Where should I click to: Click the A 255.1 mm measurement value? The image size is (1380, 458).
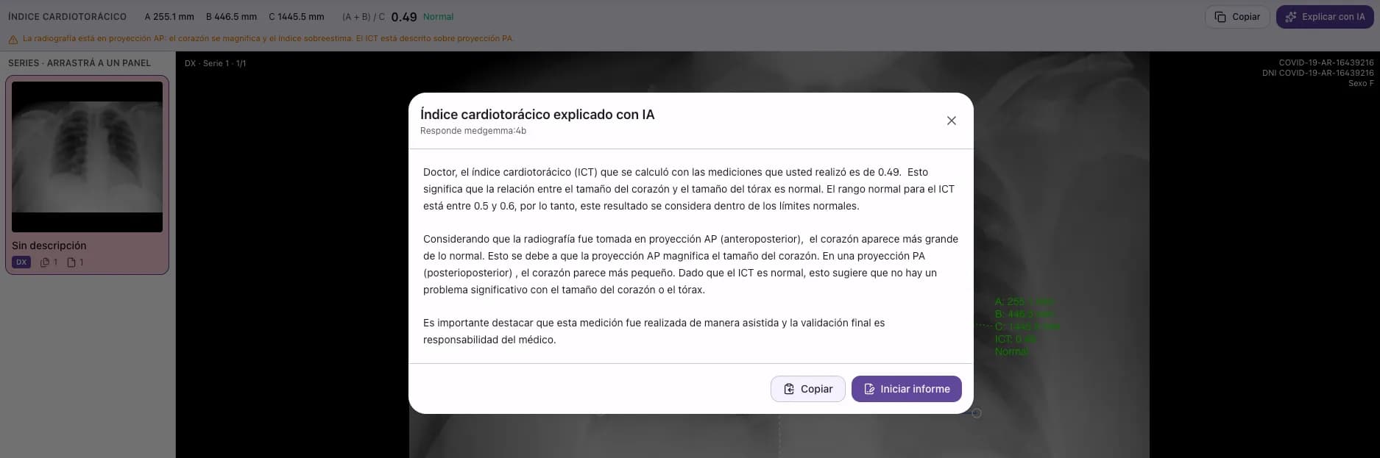[x=169, y=17]
